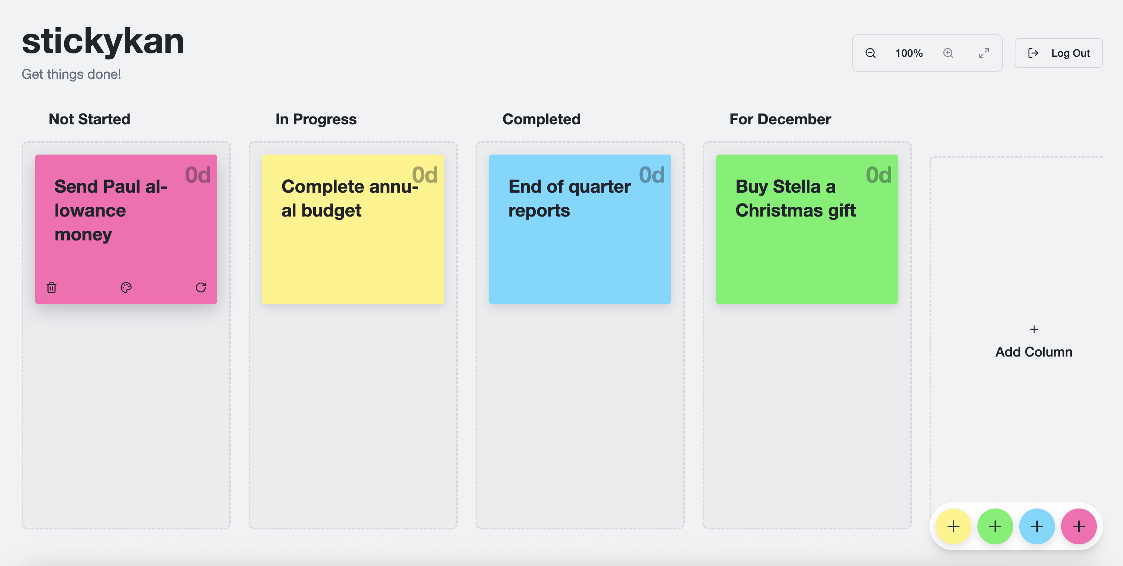Select the For December column title
Image resolution: width=1123 pixels, height=566 pixels.
pos(780,119)
